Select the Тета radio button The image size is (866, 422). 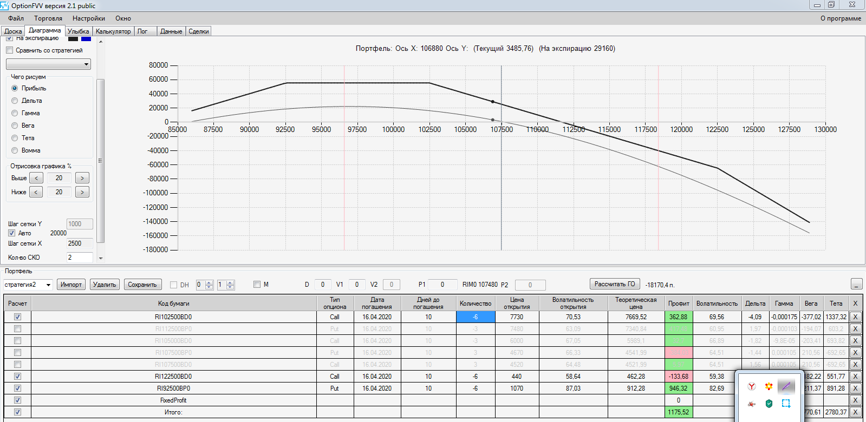[15, 138]
